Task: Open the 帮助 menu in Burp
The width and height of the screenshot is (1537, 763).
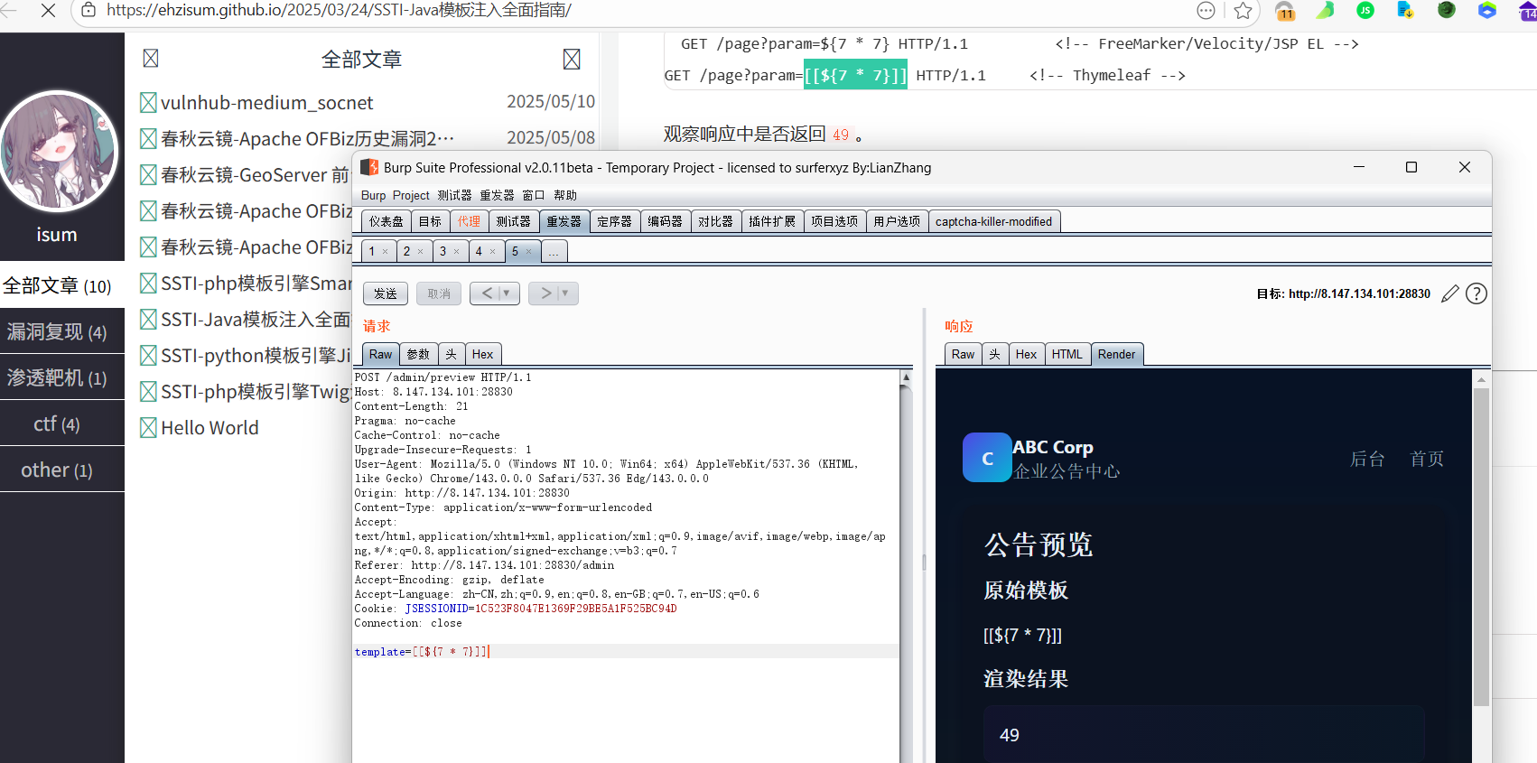Action: pyautogui.click(x=565, y=195)
